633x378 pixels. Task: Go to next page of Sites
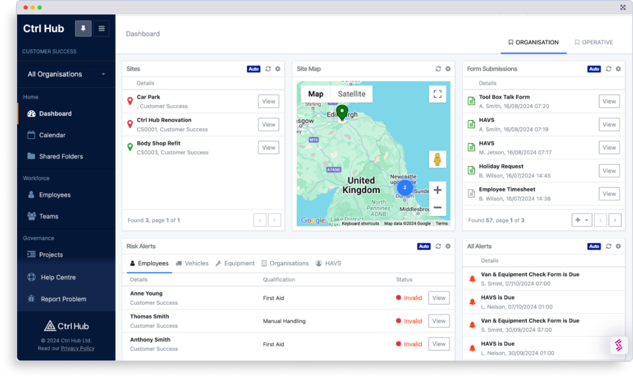274,220
